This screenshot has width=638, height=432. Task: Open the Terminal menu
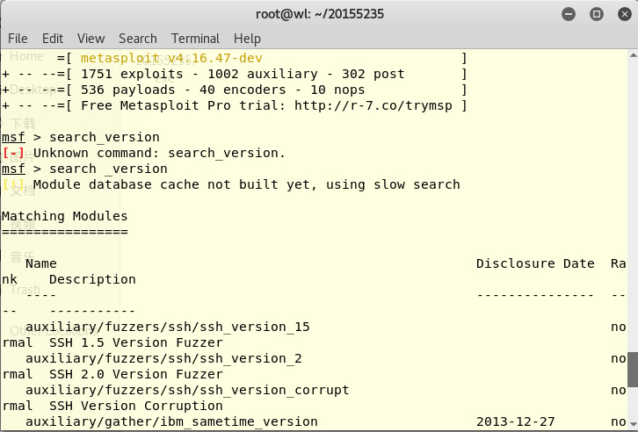(196, 39)
